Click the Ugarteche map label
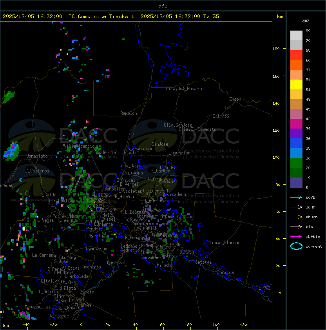The width and height of the screenshot is (326, 330). coord(96,248)
